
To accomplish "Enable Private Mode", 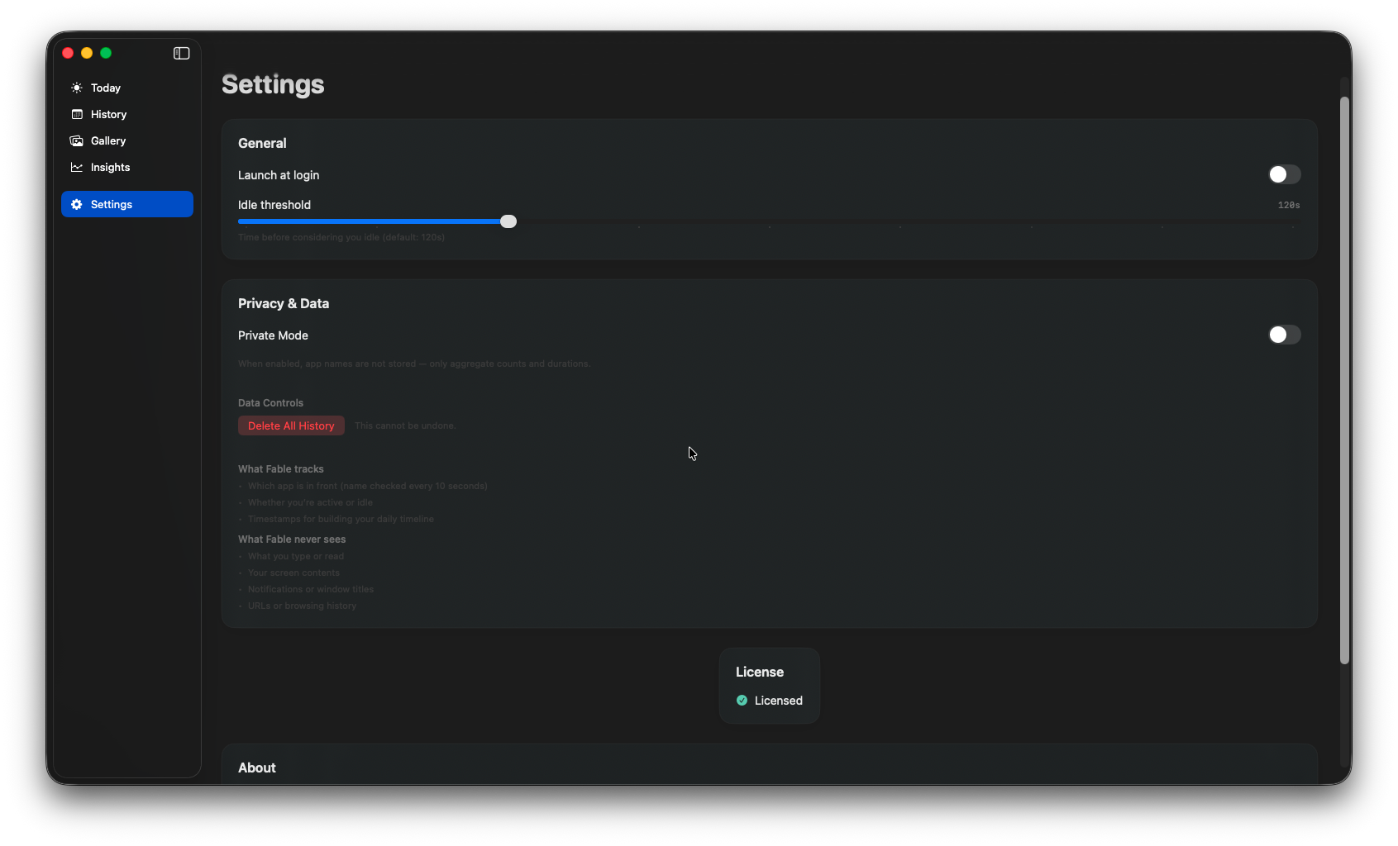I will (1284, 335).
